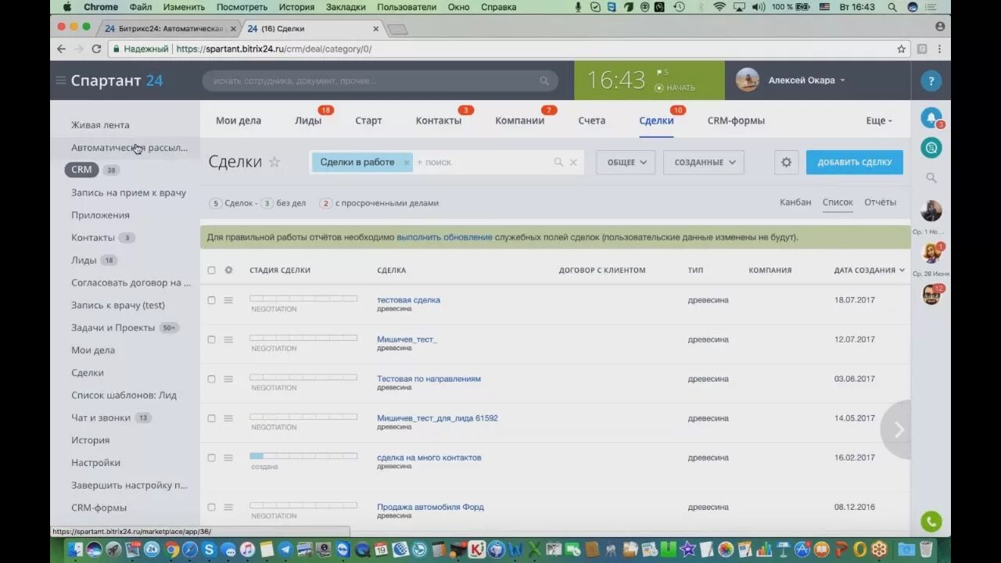The width and height of the screenshot is (1001, 563).
Task: Click the green phone call button
Action: point(931,521)
